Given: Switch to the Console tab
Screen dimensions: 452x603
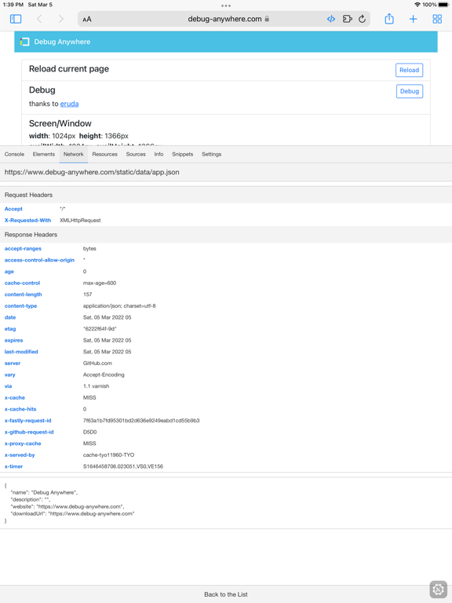Looking at the screenshot, I should [x=14, y=154].
